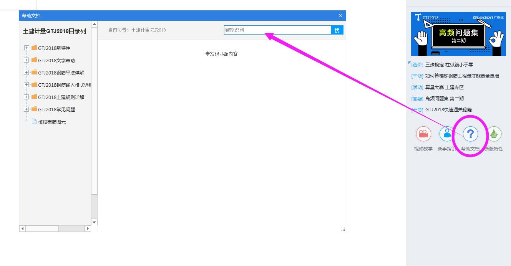Open the 校核板筋图元 tree item
This screenshot has height=266, width=511.
52,122
